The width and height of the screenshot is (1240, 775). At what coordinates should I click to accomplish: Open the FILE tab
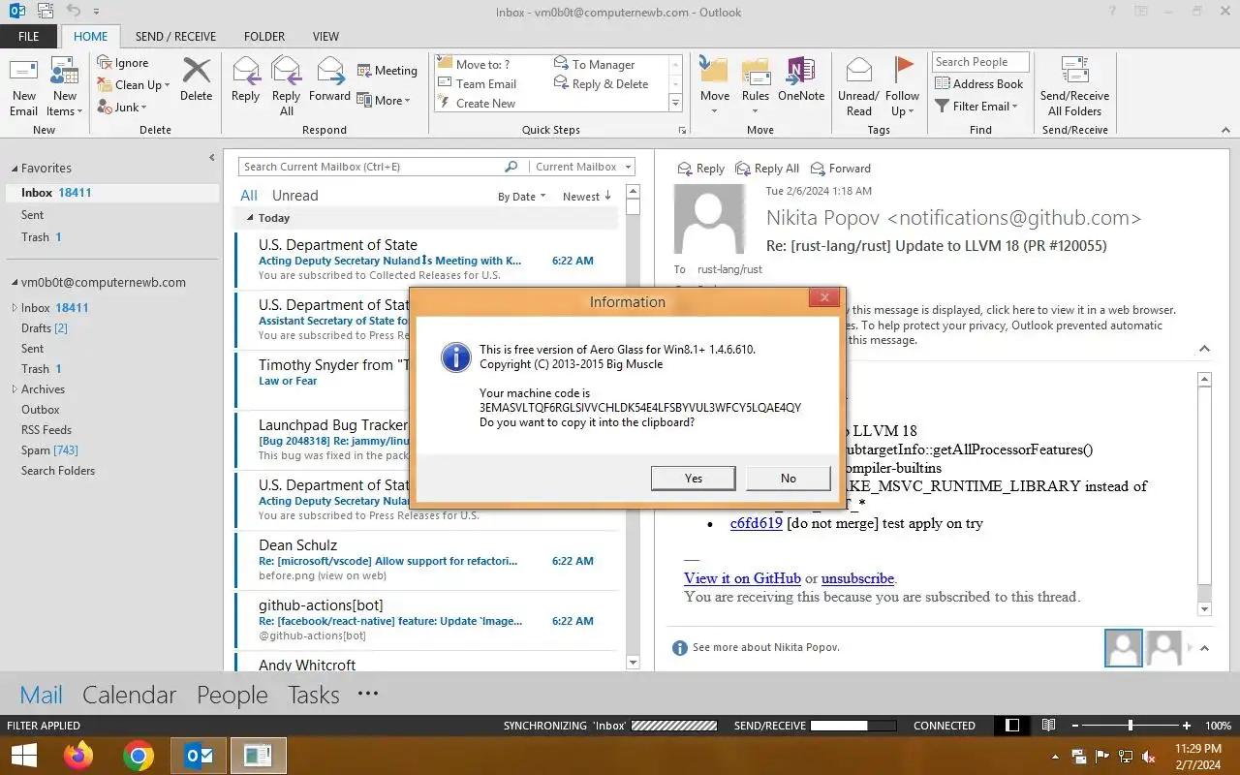[29, 37]
